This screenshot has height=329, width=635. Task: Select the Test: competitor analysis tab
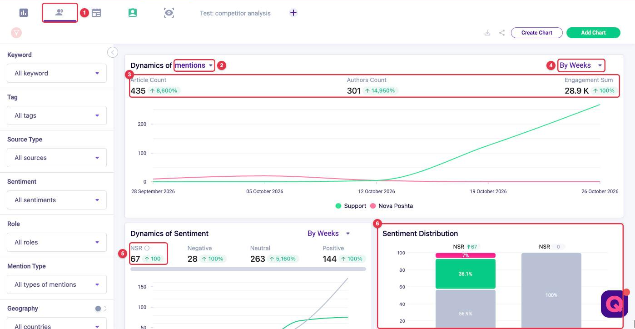point(235,13)
